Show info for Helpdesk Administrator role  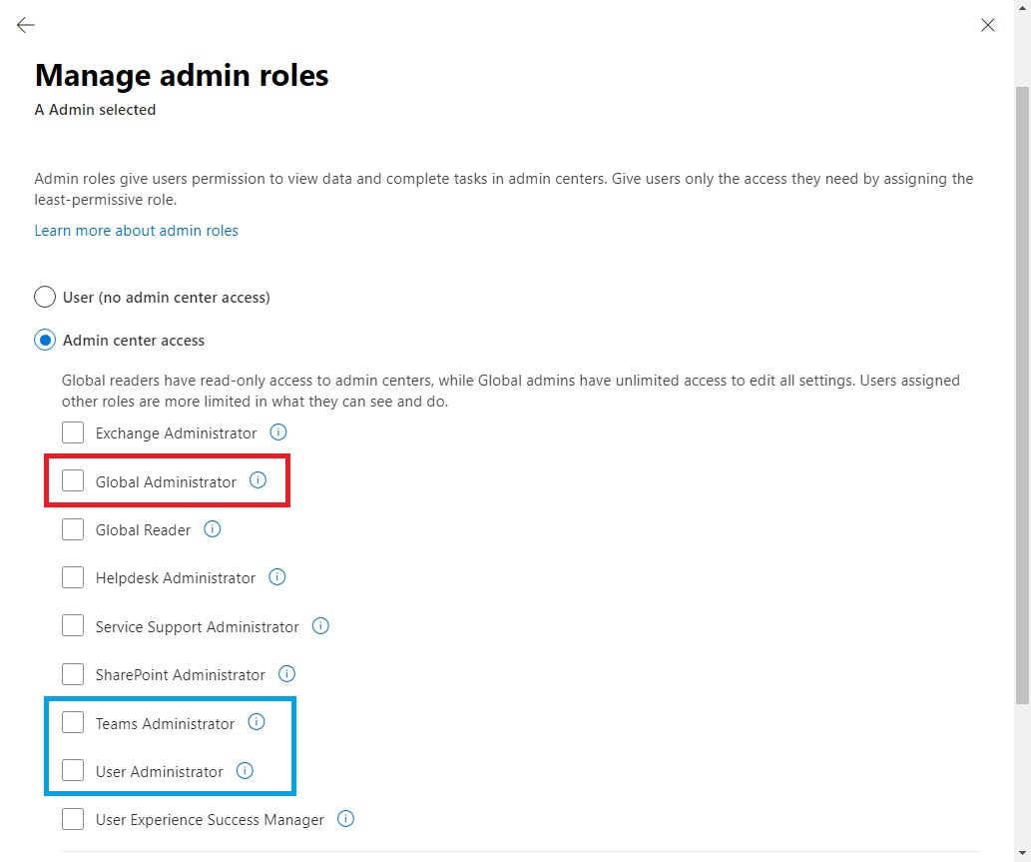(x=276, y=577)
